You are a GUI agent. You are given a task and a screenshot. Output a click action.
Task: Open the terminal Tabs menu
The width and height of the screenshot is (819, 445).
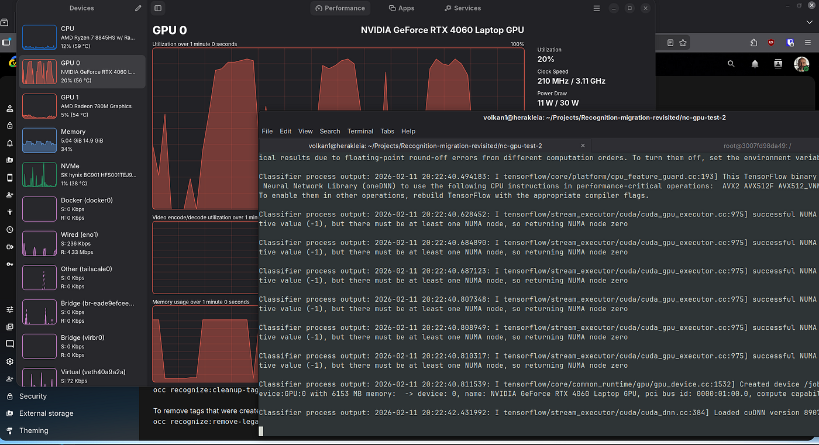tap(387, 131)
